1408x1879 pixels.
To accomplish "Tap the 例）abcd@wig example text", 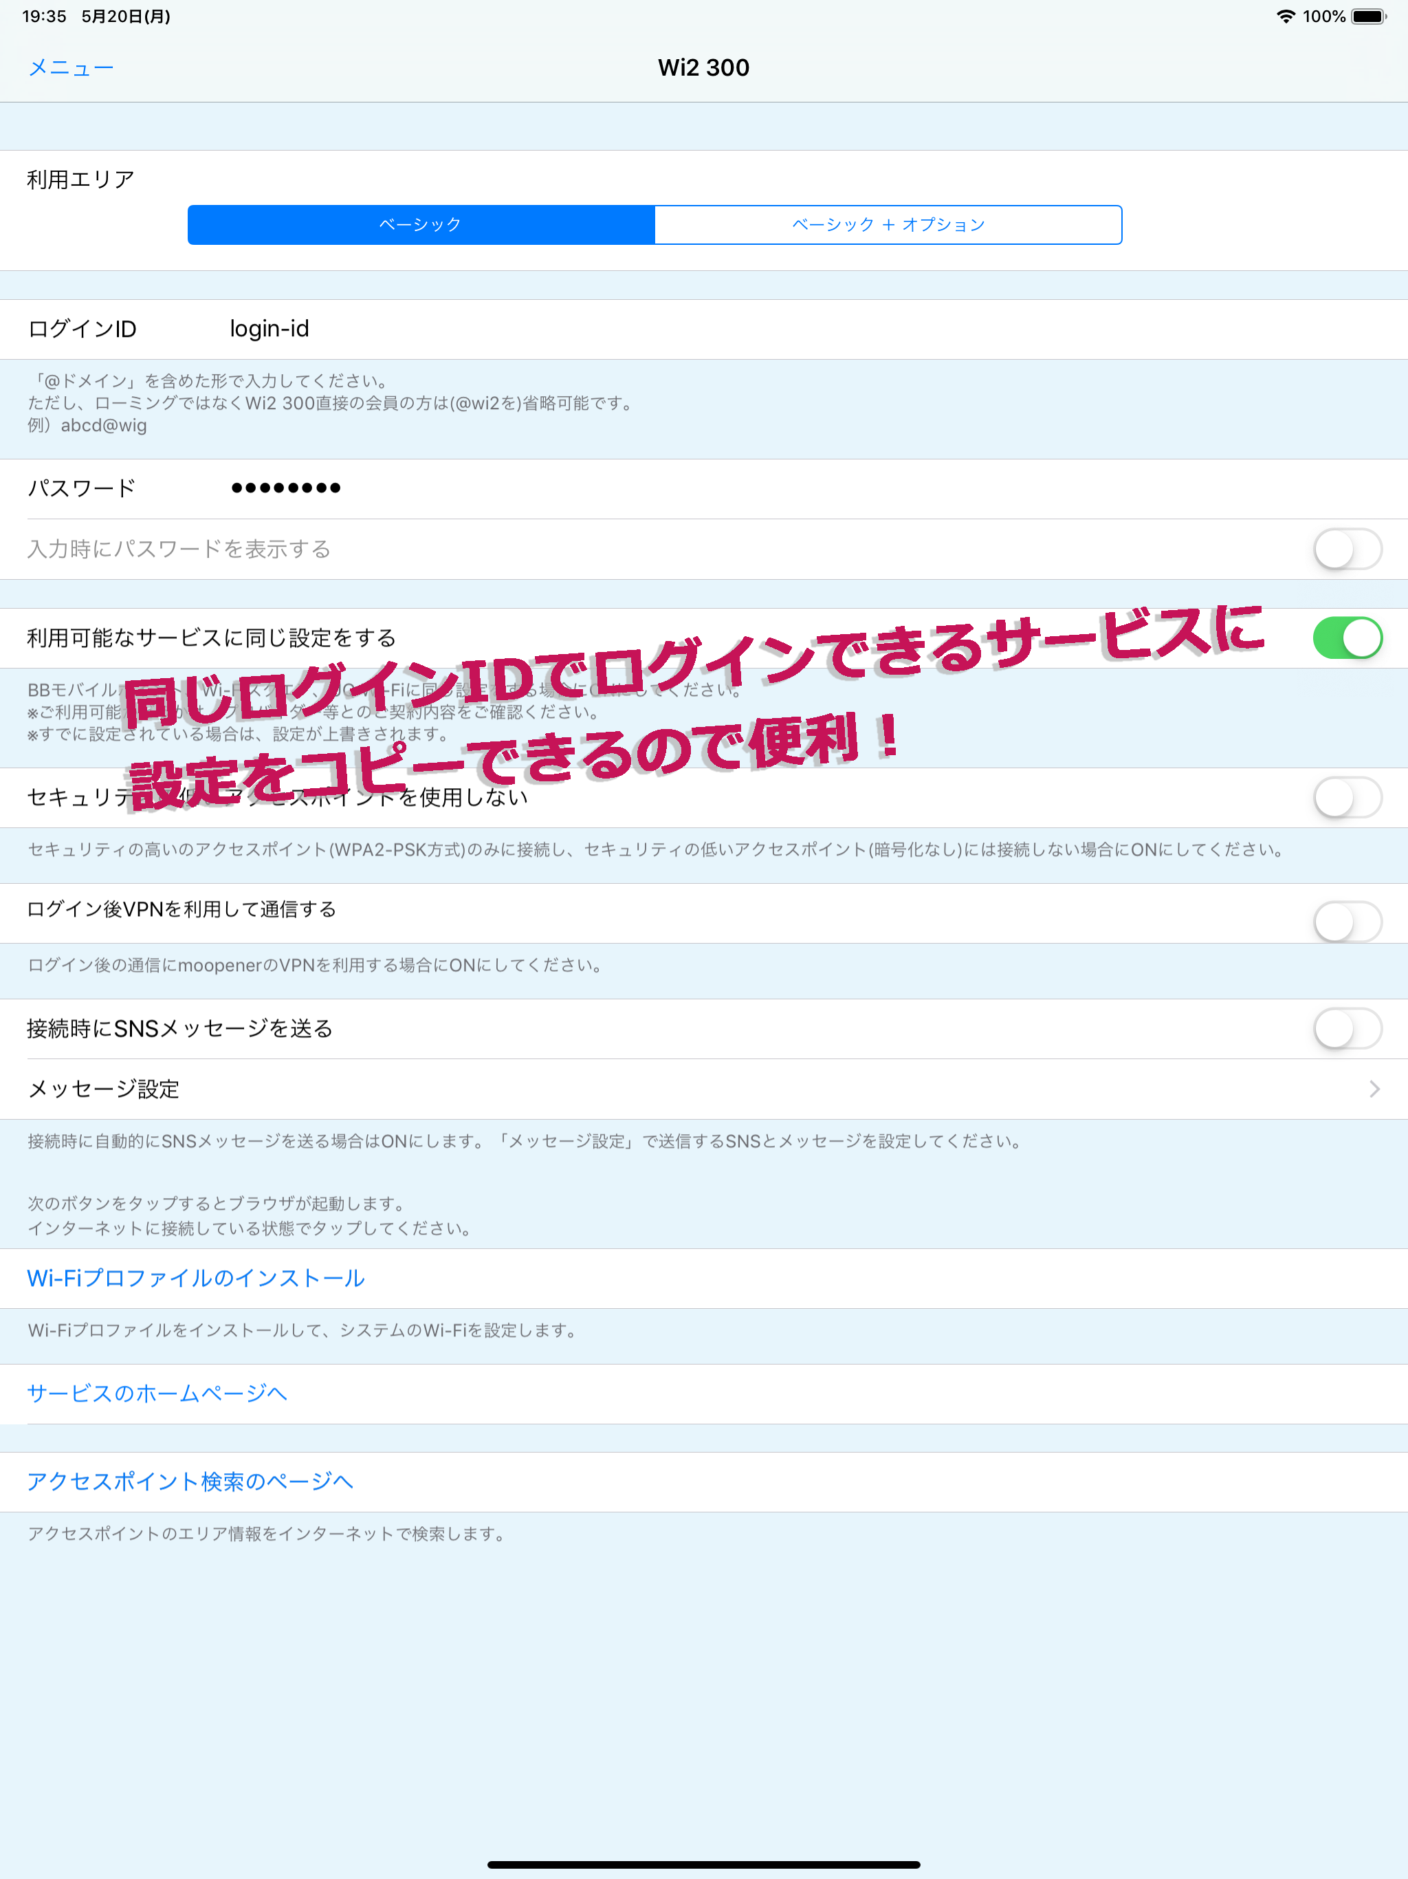I will (x=87, y=426).
